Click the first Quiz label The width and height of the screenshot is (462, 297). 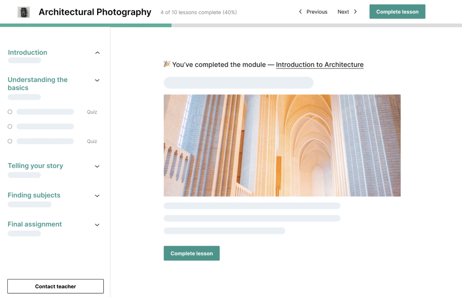coord(92,112)
